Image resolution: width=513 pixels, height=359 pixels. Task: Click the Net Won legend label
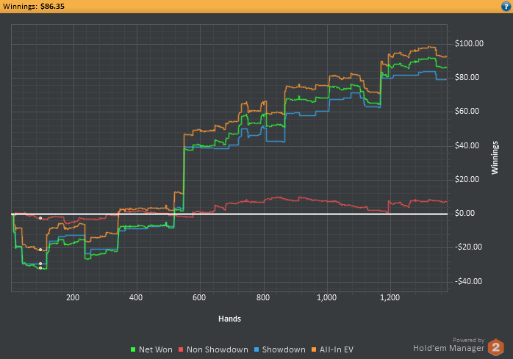pyautogui.click(x=155, y=349)
